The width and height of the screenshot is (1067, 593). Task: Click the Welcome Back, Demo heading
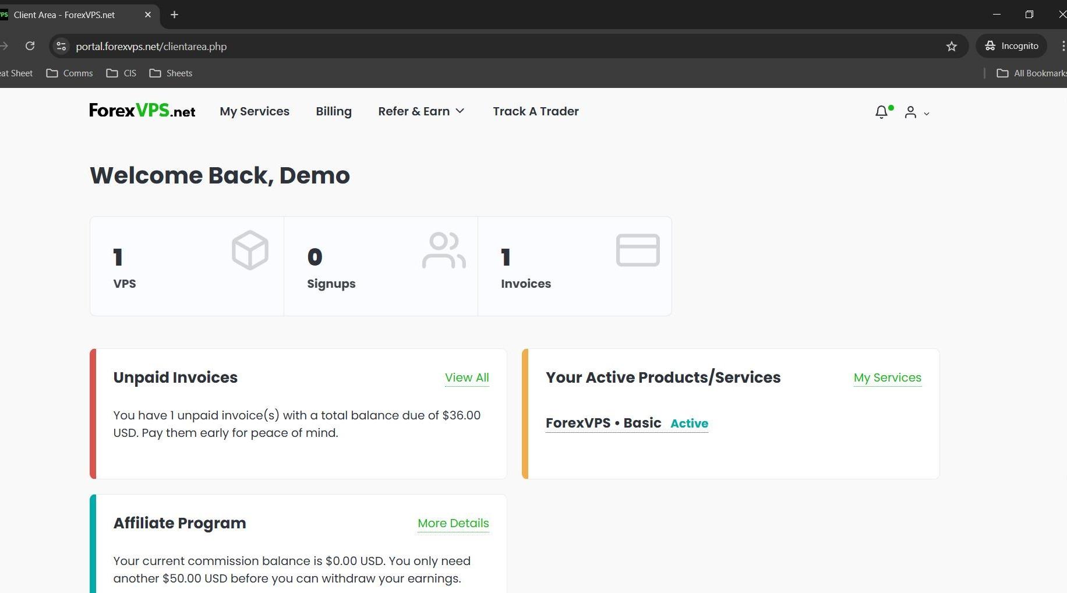point(220,175)
